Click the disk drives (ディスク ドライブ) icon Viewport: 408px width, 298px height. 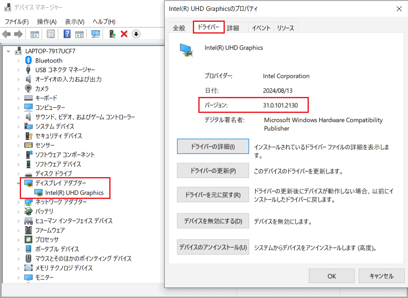28,174
